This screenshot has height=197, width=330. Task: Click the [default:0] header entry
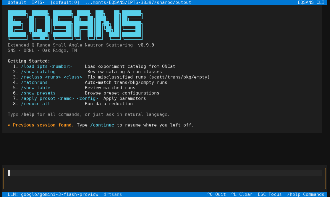(65, 2)
